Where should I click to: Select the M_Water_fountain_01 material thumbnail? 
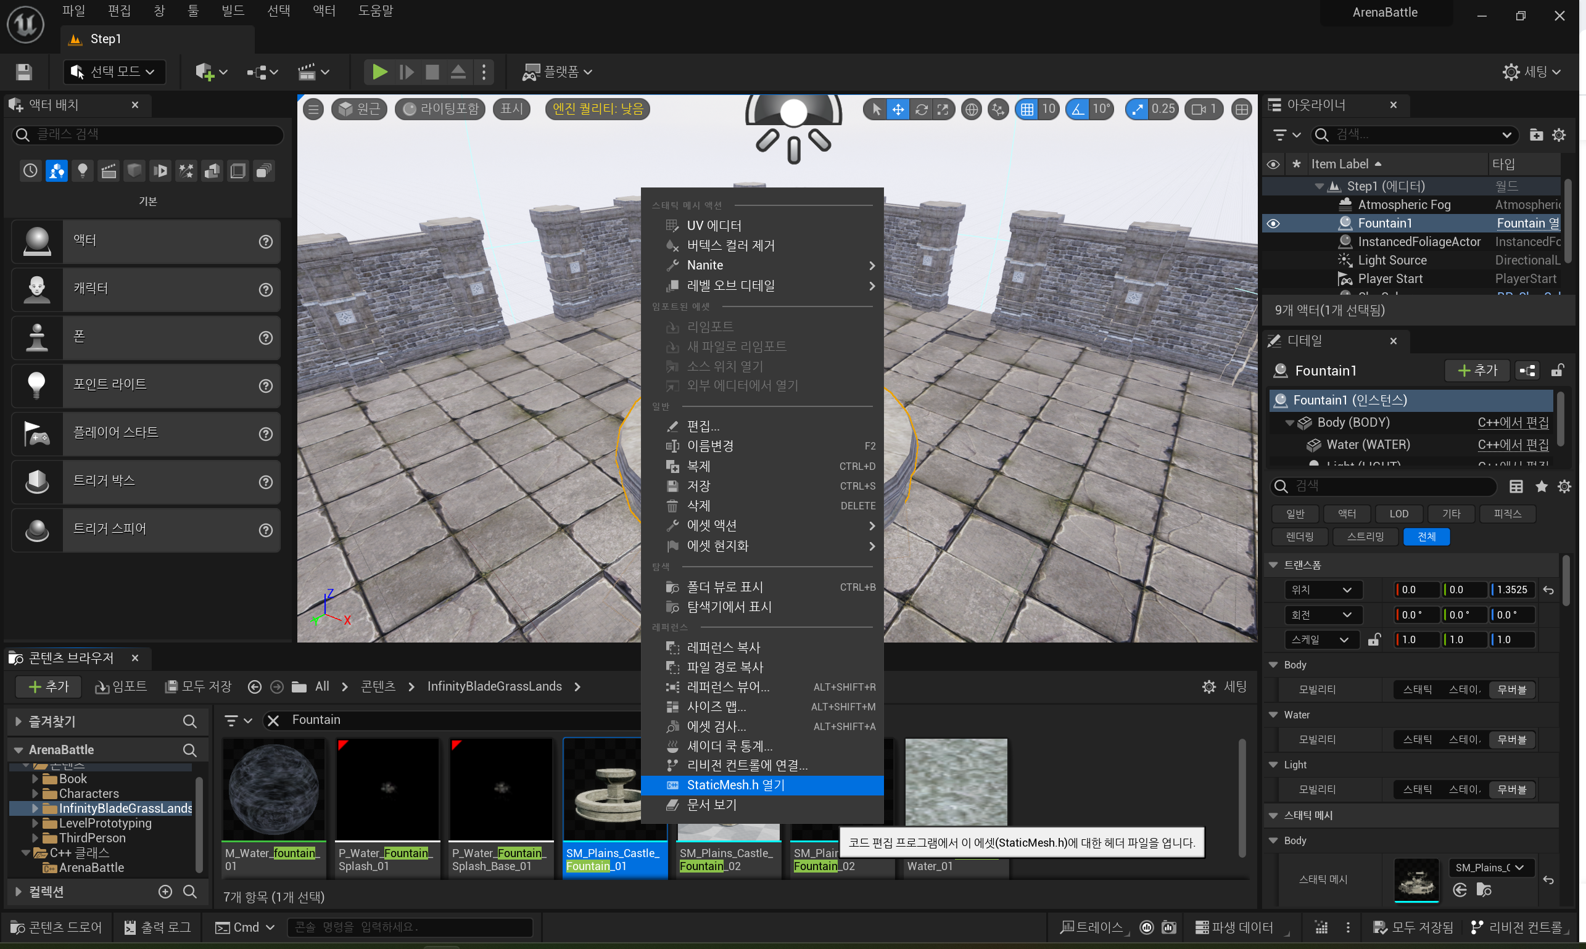[274, 788]
